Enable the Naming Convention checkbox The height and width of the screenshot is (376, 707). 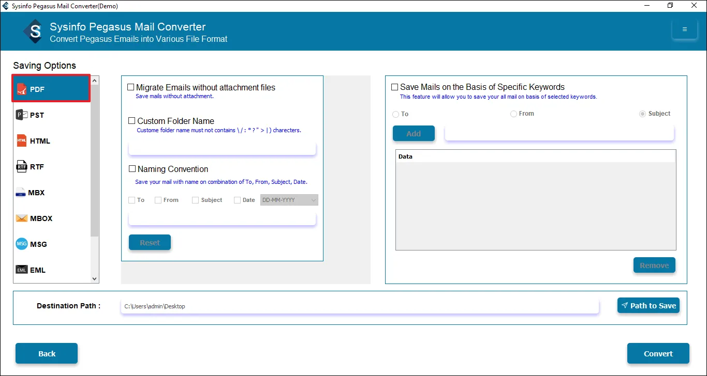[x=132, y=169]
